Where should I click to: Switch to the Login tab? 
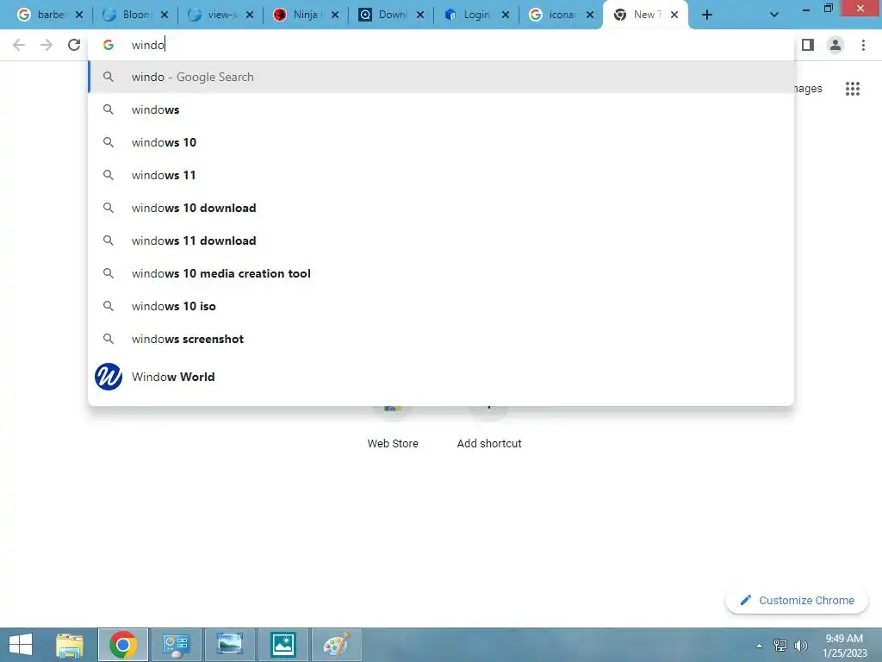[x=475, y=16]
